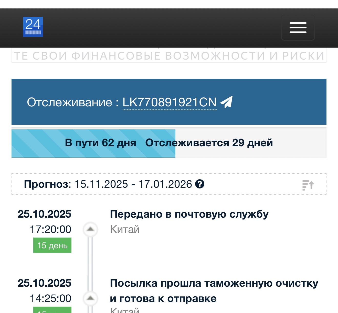Select 'Посылка прошла таможенную очистку' event title
Screen dimensions: 338x313
[x=214, y=283]
